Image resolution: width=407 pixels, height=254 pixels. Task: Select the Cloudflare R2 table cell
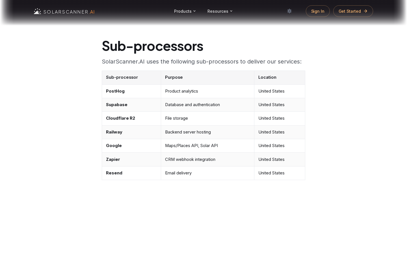pos(131,119)
